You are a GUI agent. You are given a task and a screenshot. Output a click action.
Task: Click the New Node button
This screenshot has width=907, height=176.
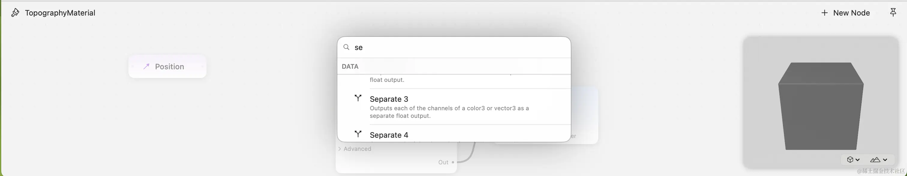[846, 13]
